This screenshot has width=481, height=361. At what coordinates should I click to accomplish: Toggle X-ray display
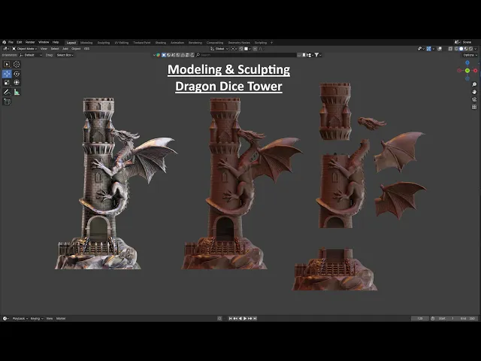450,48
